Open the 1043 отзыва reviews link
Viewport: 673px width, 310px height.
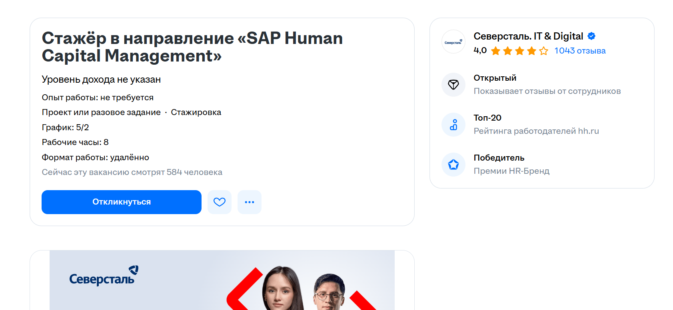coord(580,51)
